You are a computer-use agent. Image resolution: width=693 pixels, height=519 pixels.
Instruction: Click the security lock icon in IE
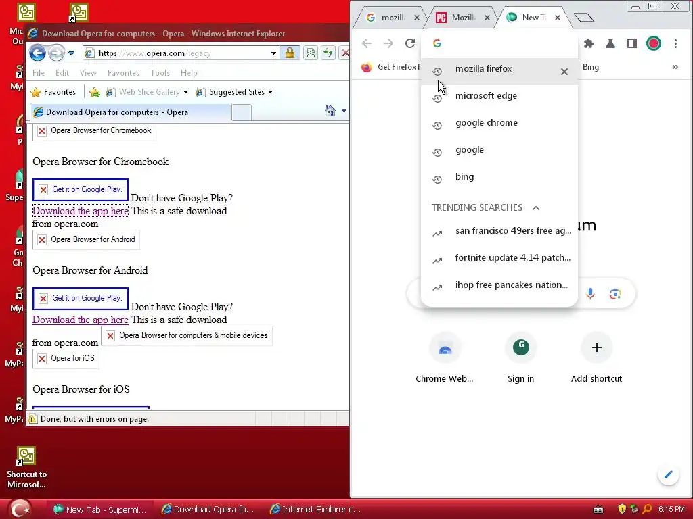click(290, 53)
